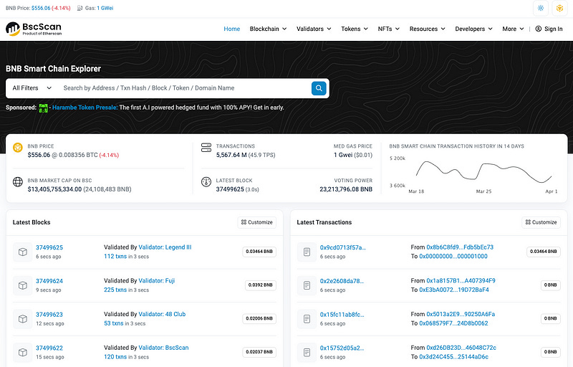This screenshot has width=573, height=367.
Task: Open From address 0x1a8157B1...A407394F9
Action: point(461,281)
